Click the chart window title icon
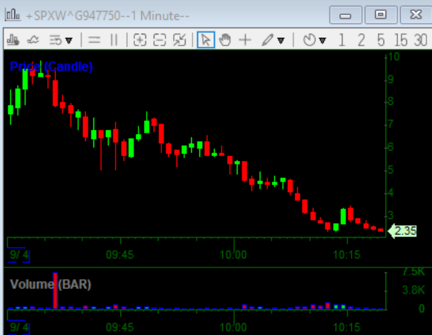Screen dimensions: 432x335 [x=12, y=15]
